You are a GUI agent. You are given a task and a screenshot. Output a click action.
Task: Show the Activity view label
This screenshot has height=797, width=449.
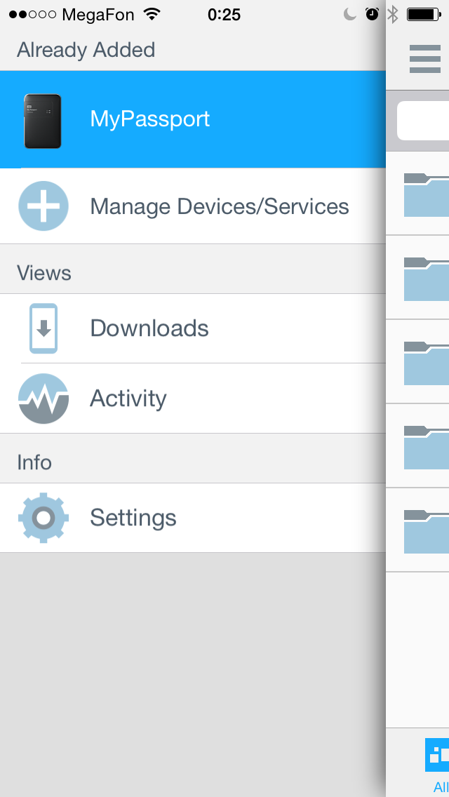point(128,398)
